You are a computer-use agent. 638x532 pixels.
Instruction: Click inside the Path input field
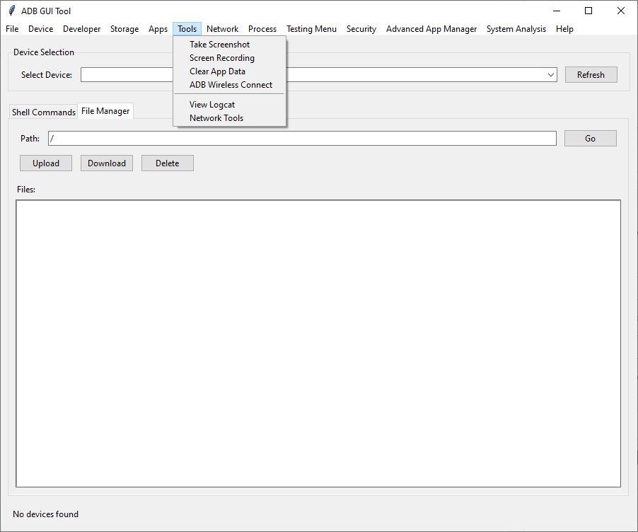283,138
